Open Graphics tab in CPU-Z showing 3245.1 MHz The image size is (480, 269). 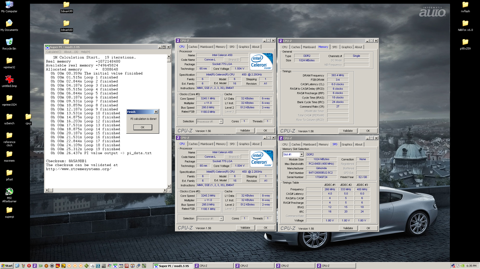[x=244, y=47]
